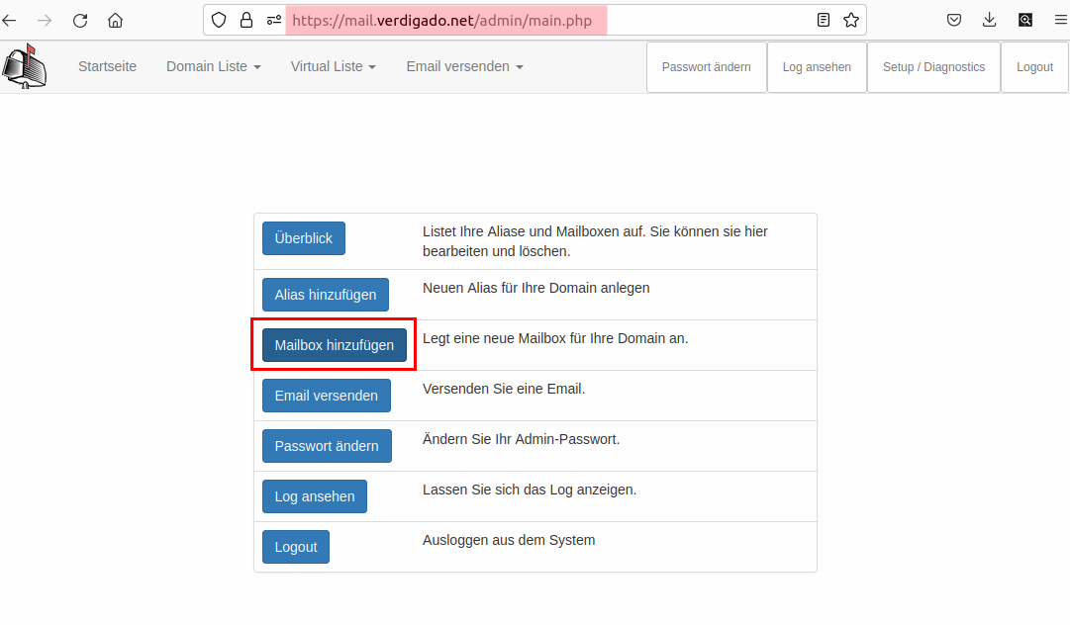Click the address bar URL

pos(442,21)
